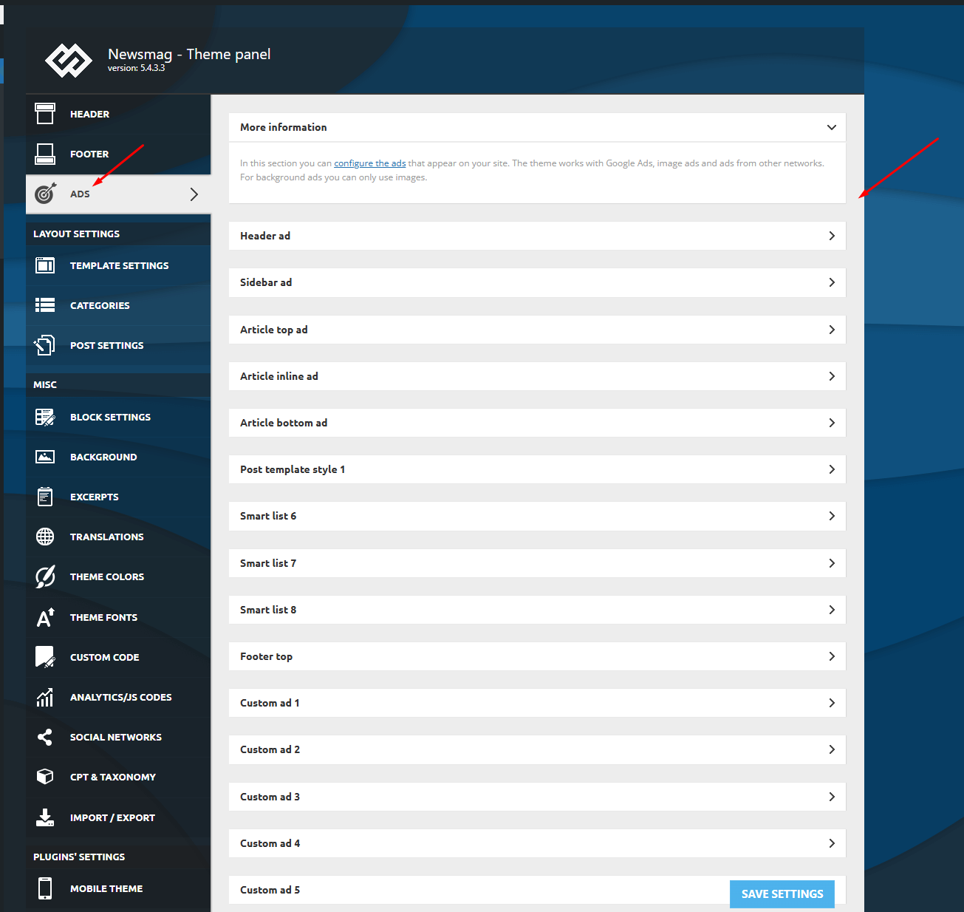
Task: Open POST SETTINGS menu item
Action: (118, 345)
